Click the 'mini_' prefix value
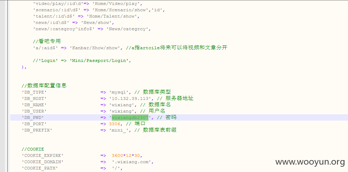 click(x=119, y=130)
